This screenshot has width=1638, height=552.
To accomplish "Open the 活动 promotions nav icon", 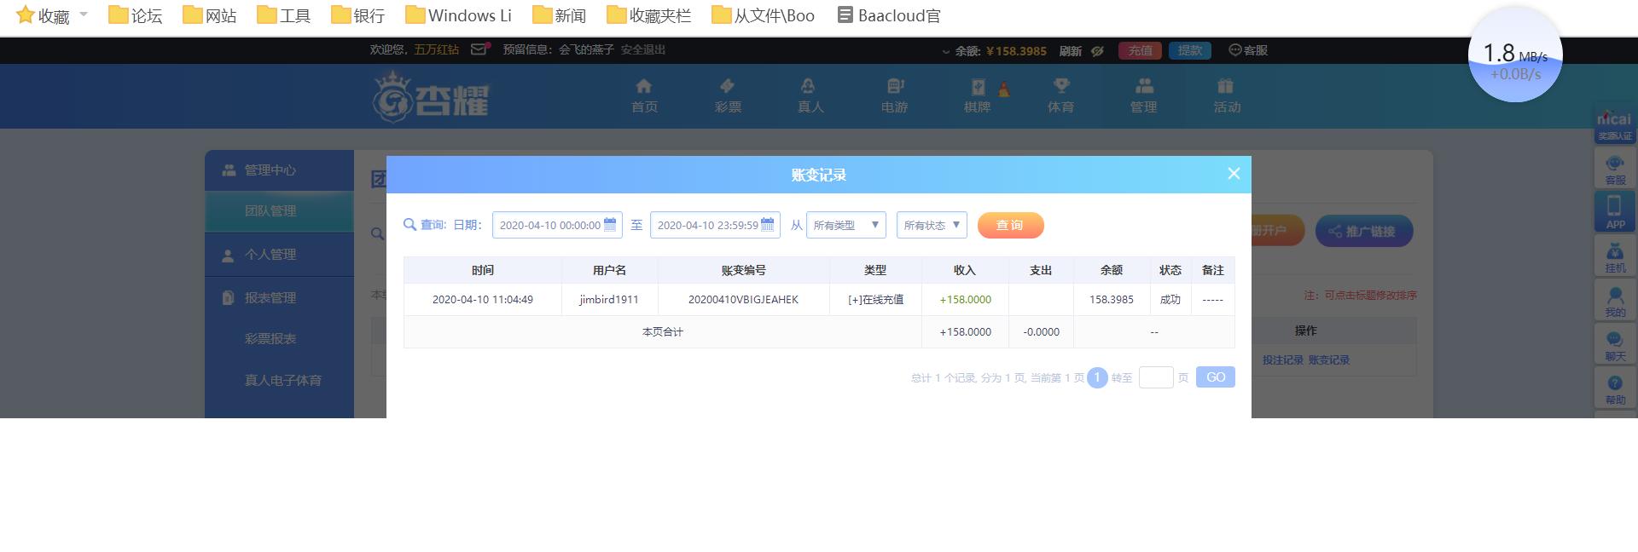I will pos(1227,95).
